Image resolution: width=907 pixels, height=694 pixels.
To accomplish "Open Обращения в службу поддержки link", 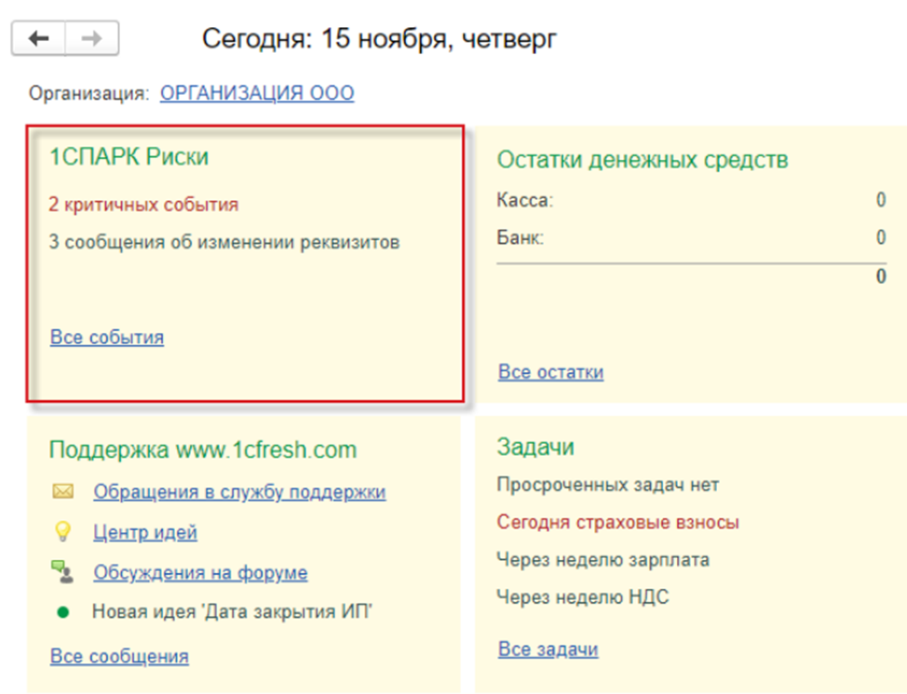I will 239,492.
